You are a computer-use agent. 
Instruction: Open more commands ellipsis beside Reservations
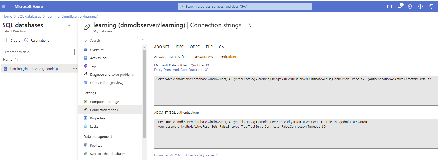55,40
